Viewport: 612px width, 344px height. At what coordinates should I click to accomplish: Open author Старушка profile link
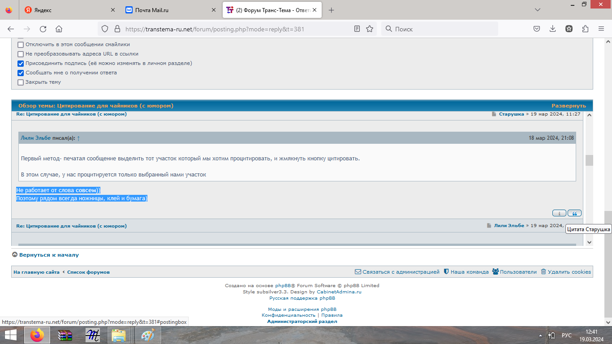pyautogui.click(x=511, y=114)
